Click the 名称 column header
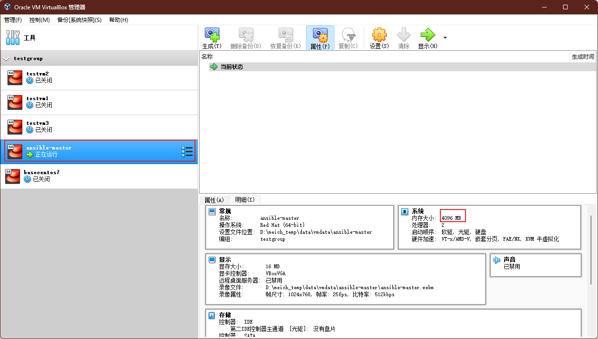Screen dimensions: 598x339 (385, 57)
